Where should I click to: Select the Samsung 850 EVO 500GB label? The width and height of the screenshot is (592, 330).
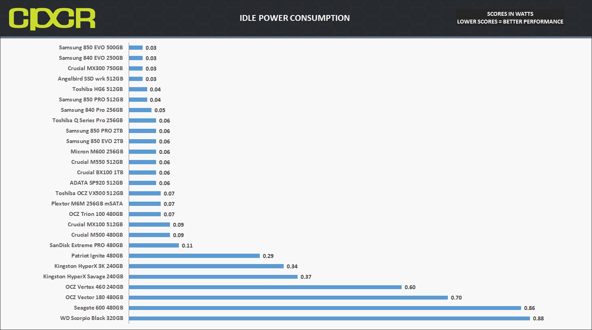[91, 47]
